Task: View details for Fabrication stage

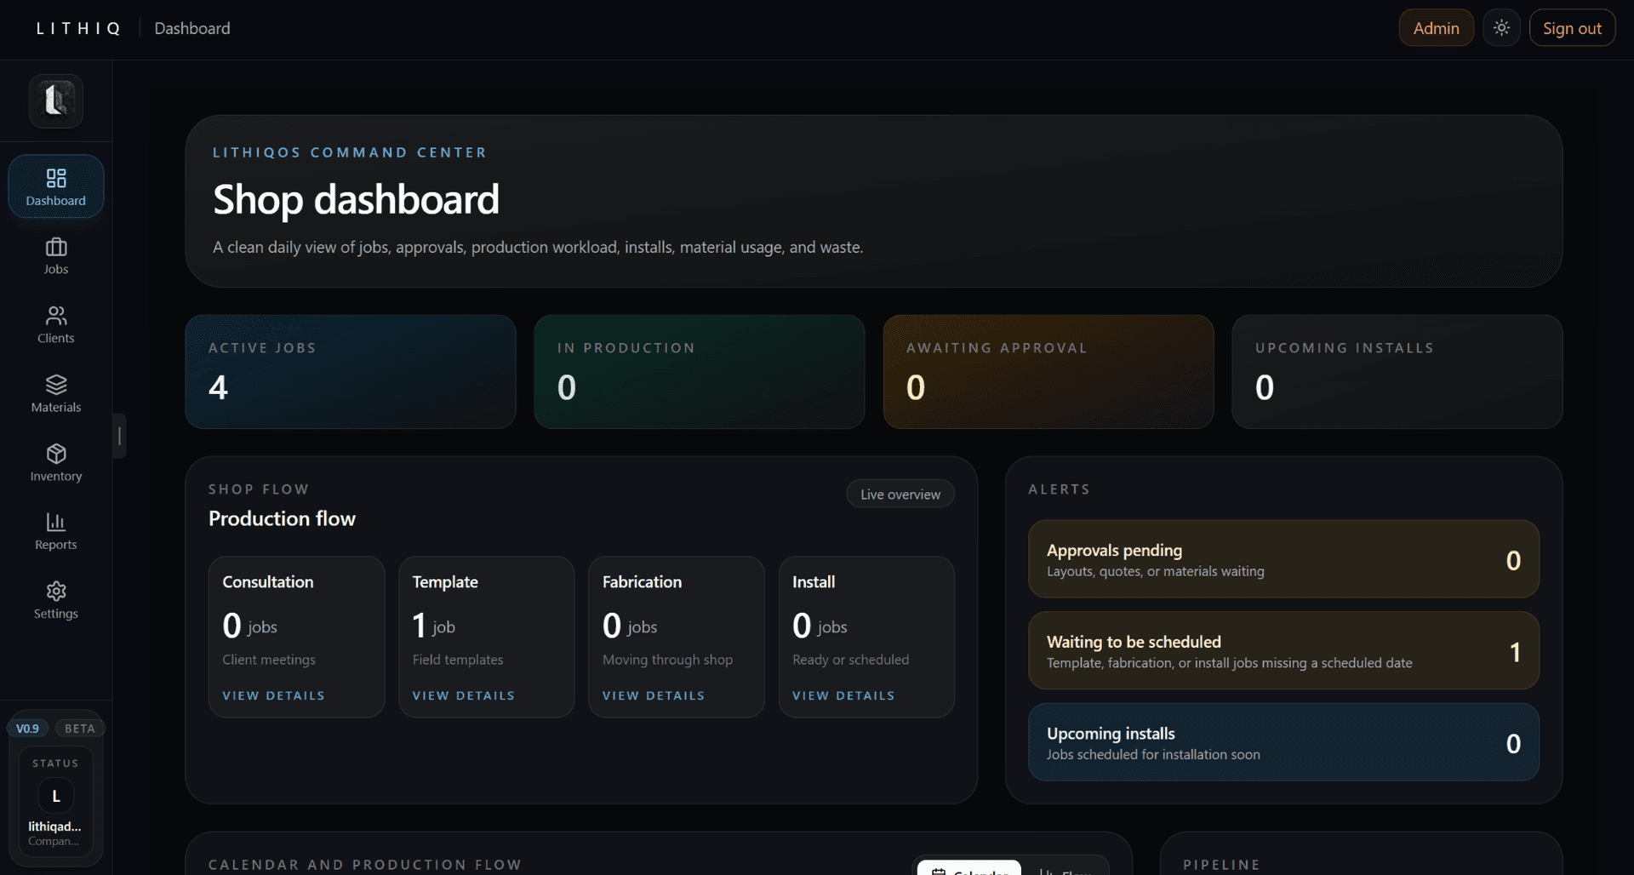Action: (654, 695)
